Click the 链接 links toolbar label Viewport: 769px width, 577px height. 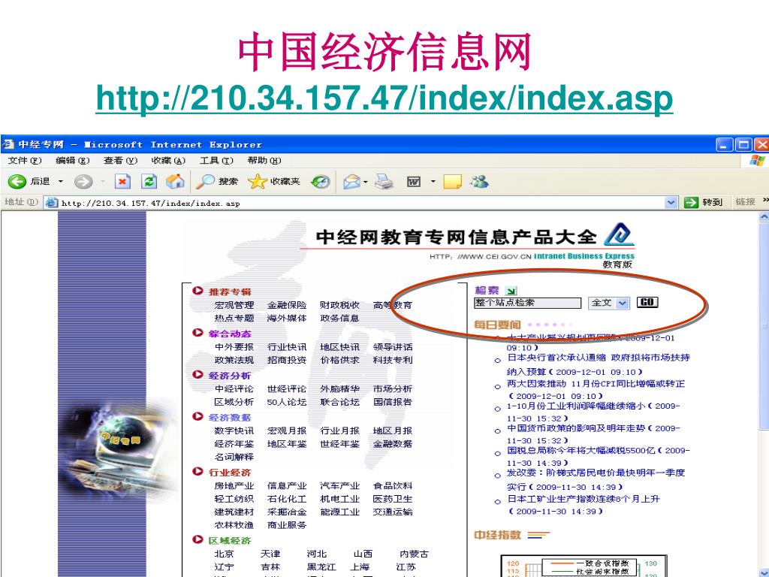[746, 201]
